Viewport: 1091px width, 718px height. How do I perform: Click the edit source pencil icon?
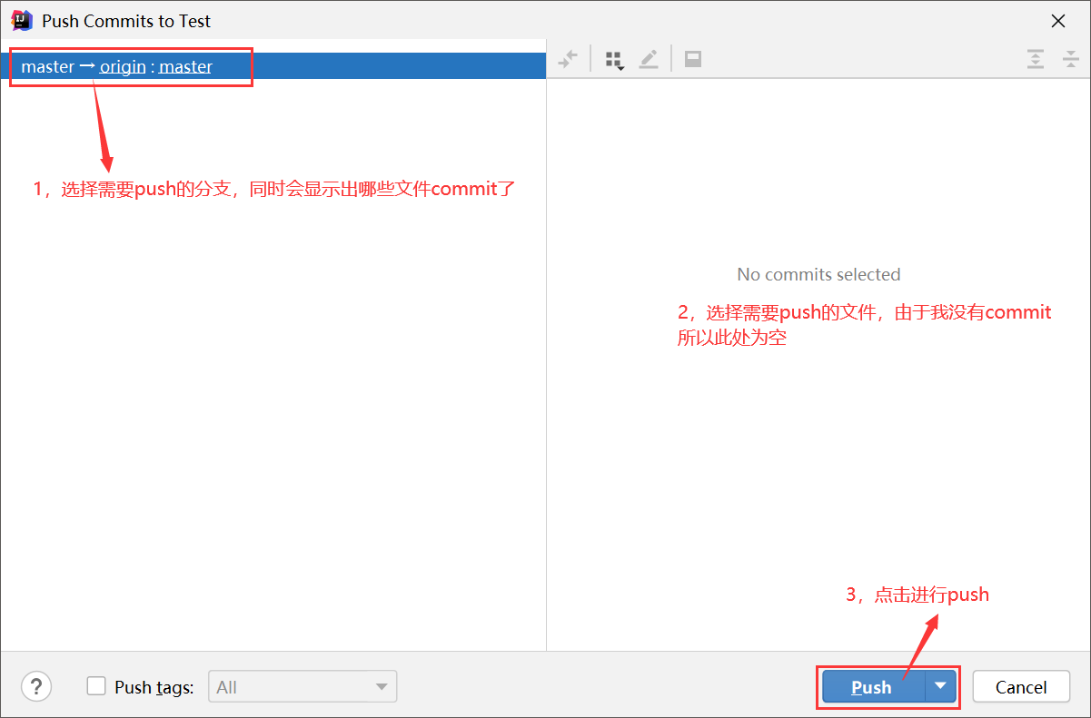point(649,60)
